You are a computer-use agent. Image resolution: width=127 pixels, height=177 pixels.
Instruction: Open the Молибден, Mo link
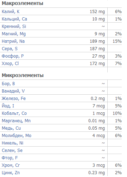pos(17,136)
